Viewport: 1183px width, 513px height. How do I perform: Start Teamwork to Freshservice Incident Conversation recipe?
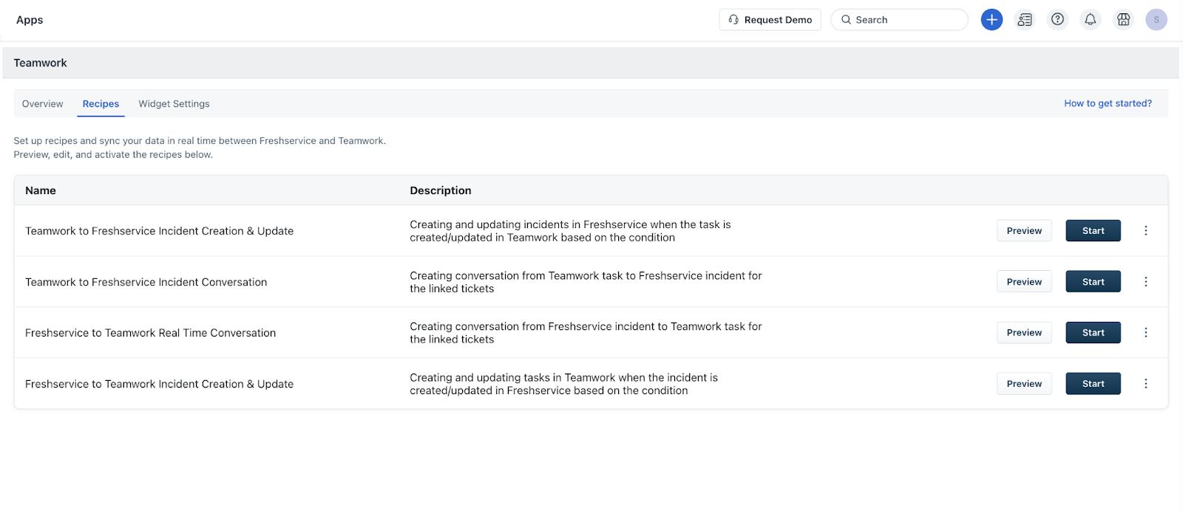pos(1093,282)
